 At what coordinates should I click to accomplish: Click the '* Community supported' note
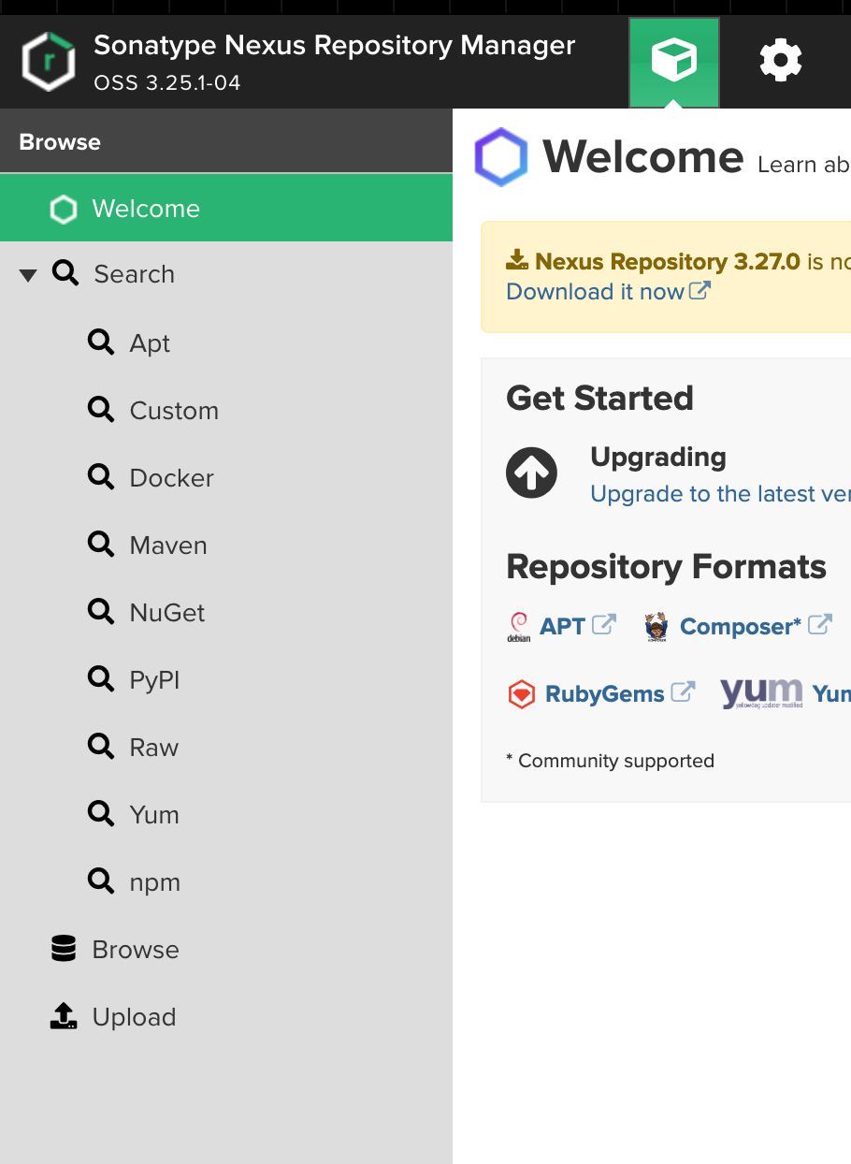610,761
